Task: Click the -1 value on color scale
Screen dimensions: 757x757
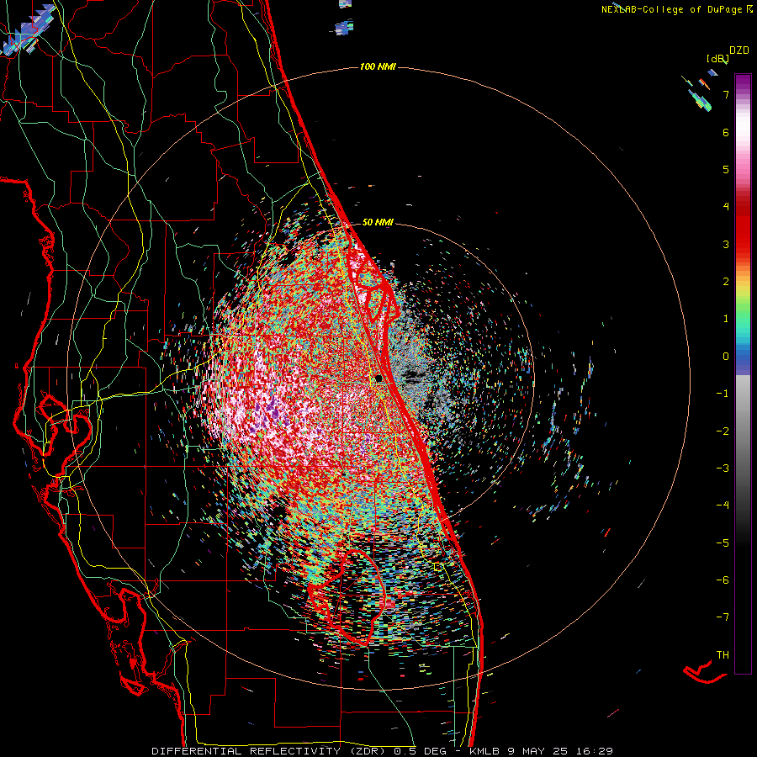Action: pyautogui.click(x=723, y=394)
